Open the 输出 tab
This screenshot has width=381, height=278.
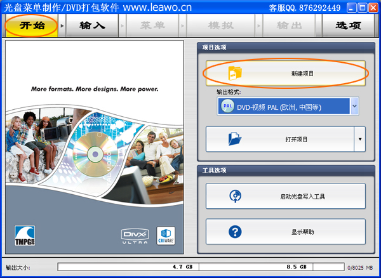pos(289,25)
